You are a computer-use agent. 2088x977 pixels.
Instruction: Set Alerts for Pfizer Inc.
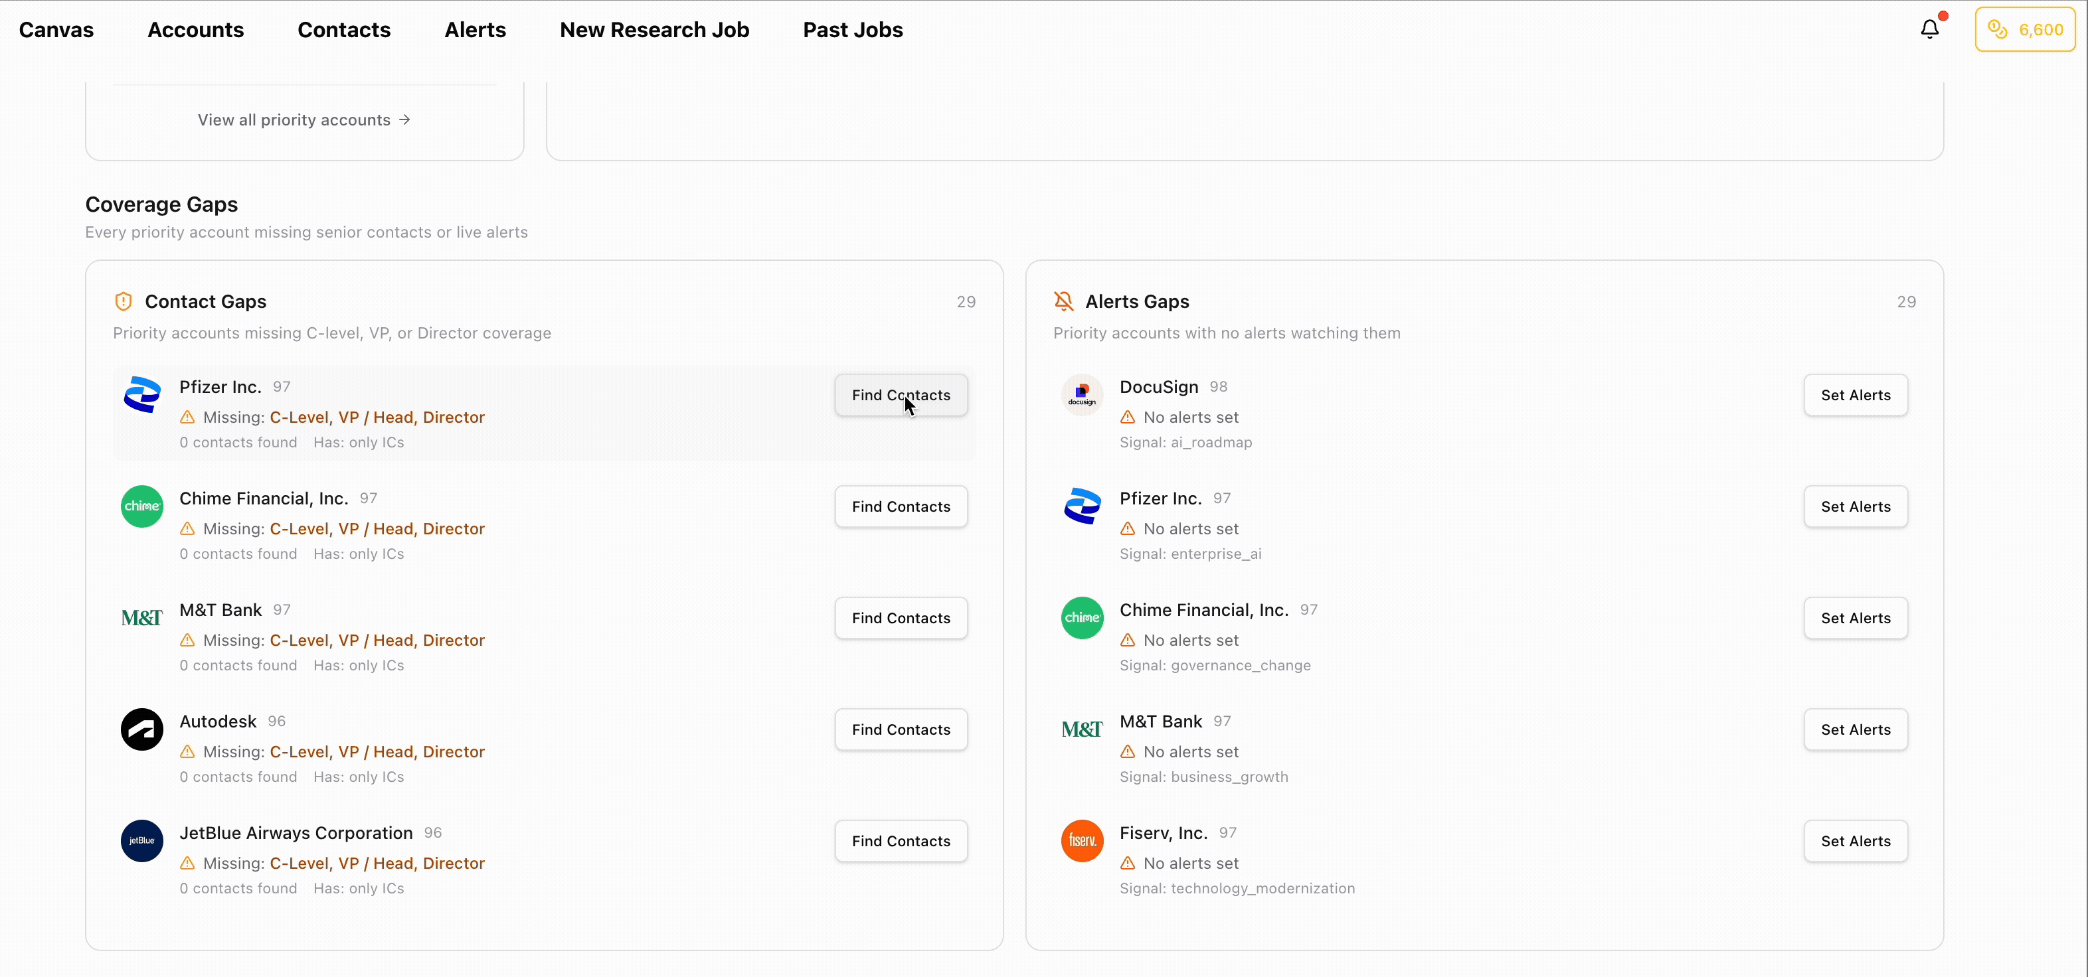1856,506
